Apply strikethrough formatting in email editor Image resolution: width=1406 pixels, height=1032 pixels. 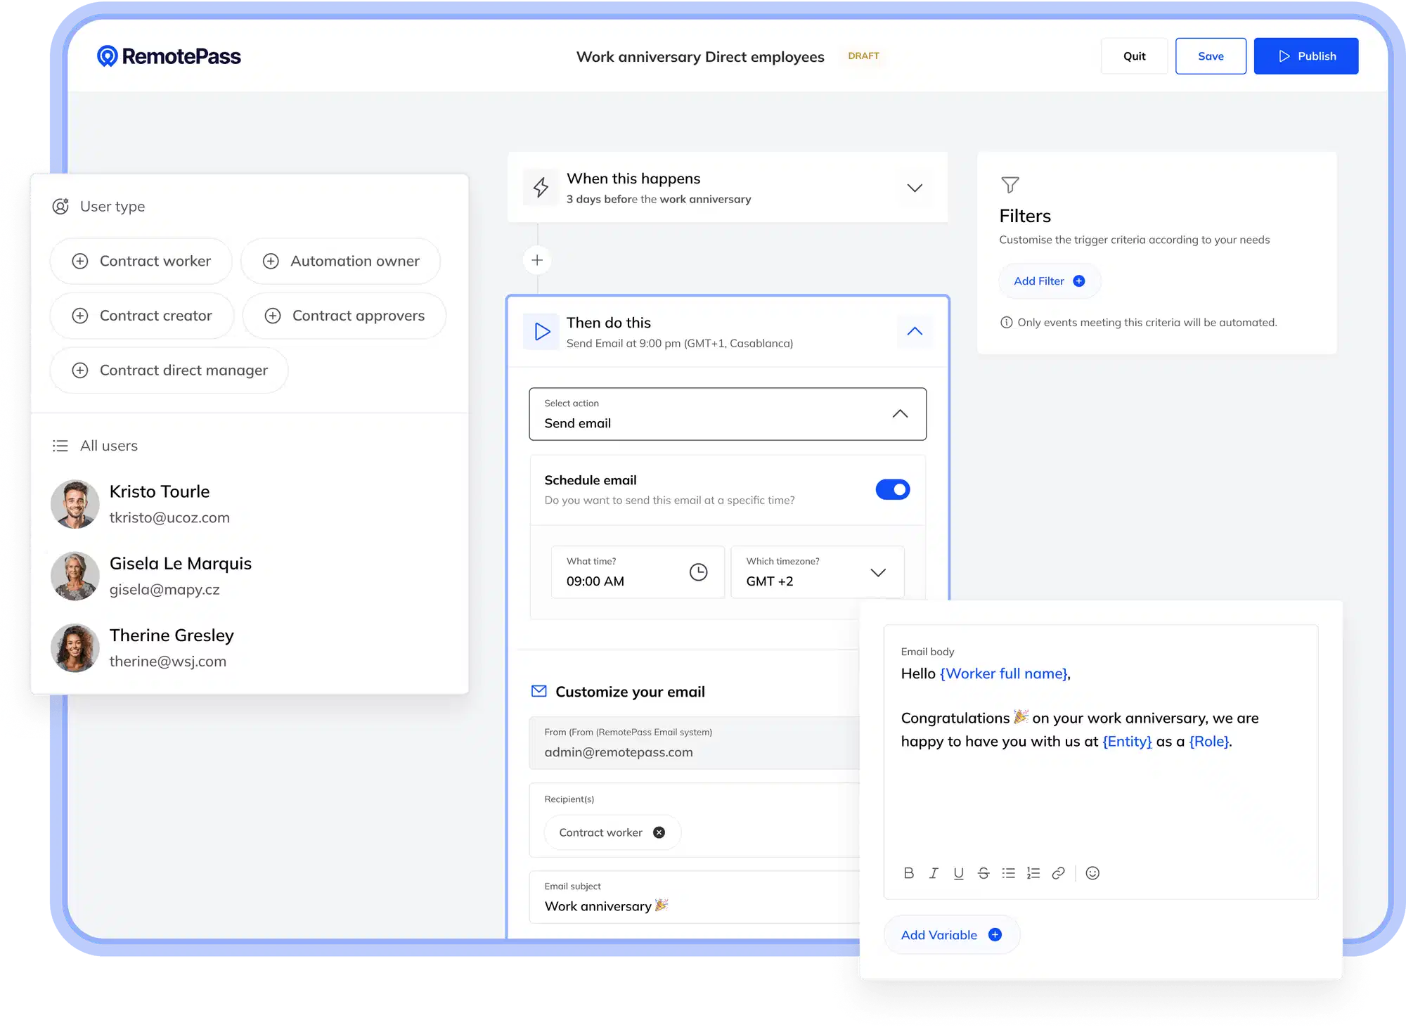point(983,873)
